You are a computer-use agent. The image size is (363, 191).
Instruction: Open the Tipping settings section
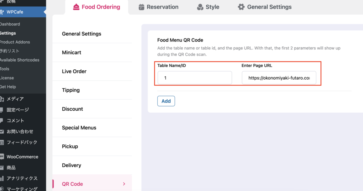pyautogui.click(x=71, y=90)
